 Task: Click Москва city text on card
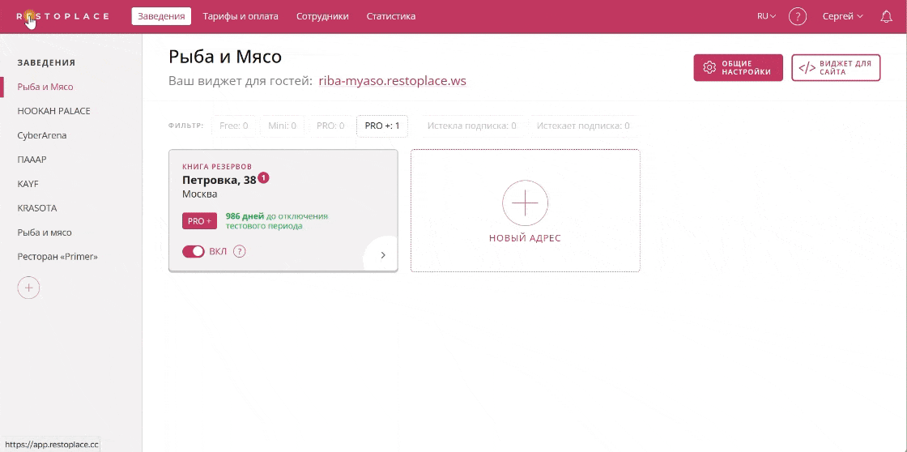click(199, 194)
